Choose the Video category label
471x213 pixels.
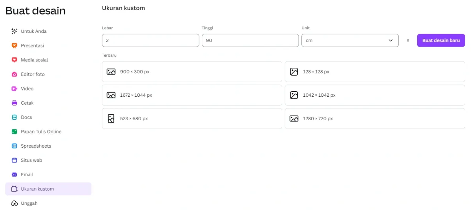[x=27, y=88]
